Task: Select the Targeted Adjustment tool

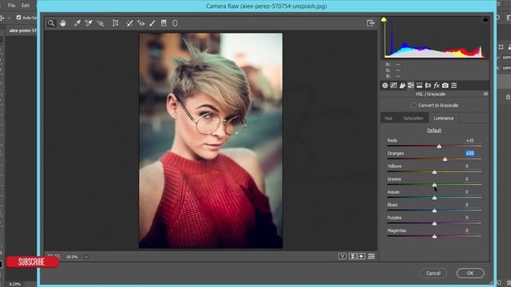Action: [101, 23]
